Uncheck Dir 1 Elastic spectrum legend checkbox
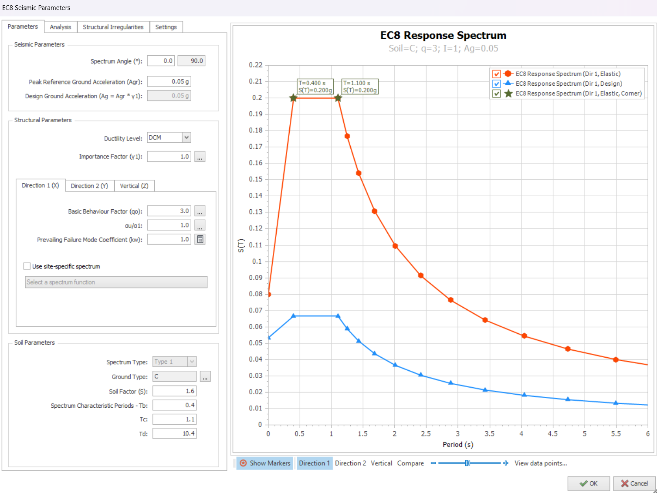The width and height of the screenshot is (657, 493). click(x=496, y=74)
